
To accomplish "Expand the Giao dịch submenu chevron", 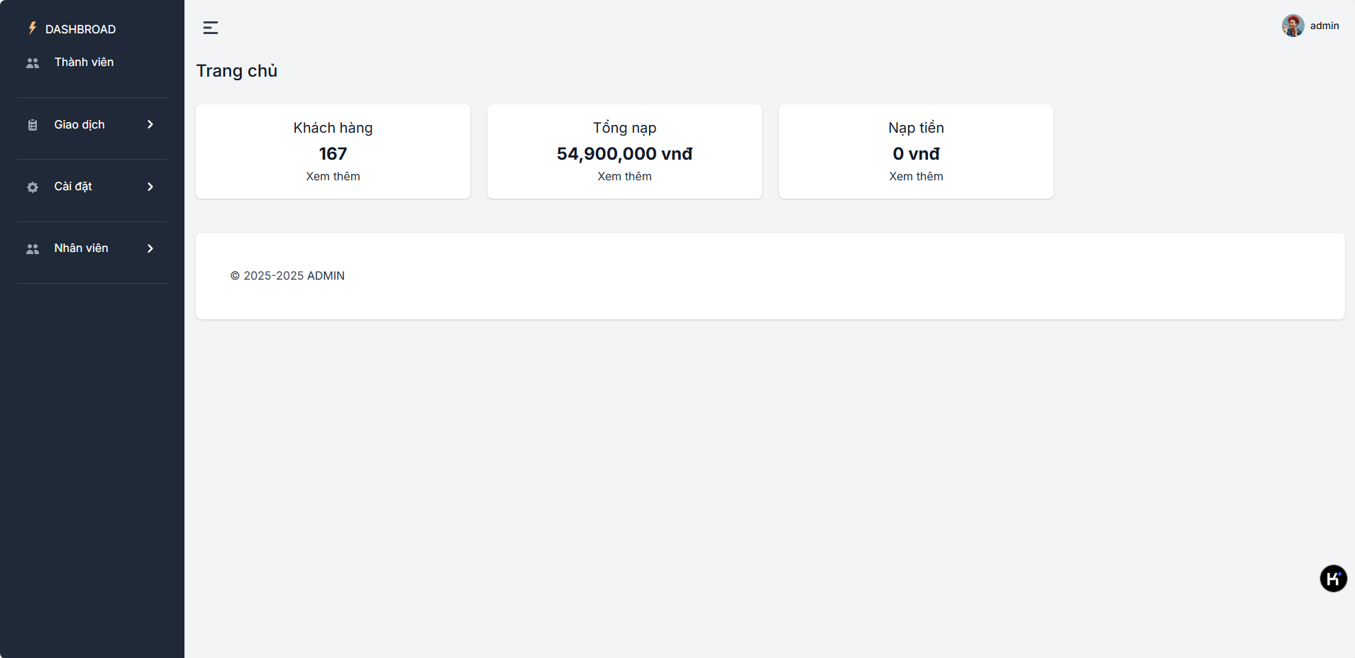I will 150,125.
